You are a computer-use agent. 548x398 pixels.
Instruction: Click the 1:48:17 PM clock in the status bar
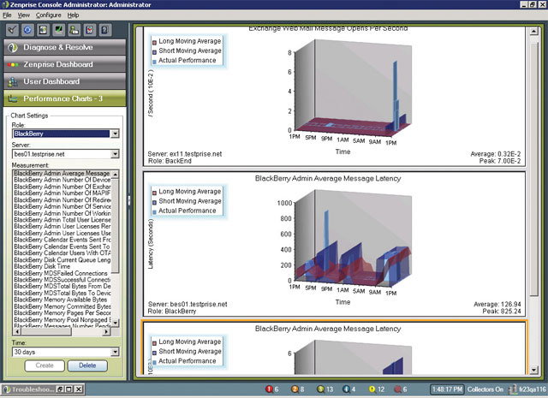click(x=447, y=389)
